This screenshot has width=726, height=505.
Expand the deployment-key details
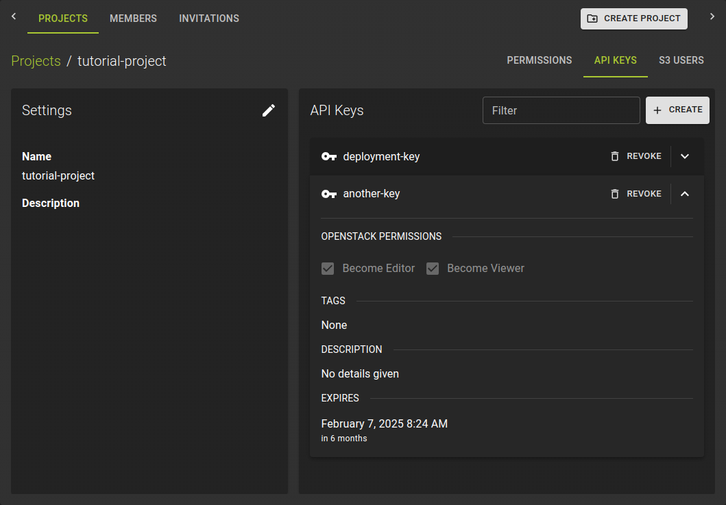pos(685,156)
